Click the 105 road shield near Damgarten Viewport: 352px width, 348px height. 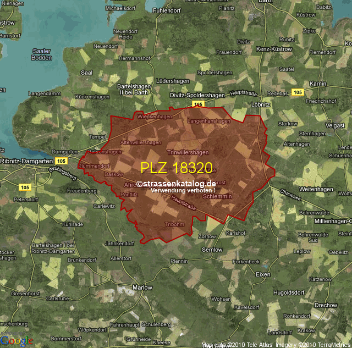61,161
